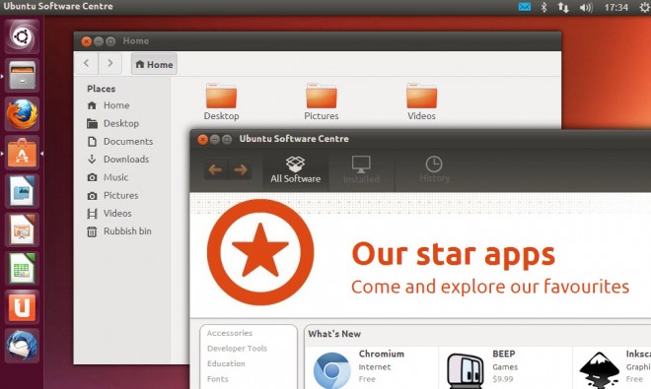Open Thunderbird mail from the launcher

[22, 346]
